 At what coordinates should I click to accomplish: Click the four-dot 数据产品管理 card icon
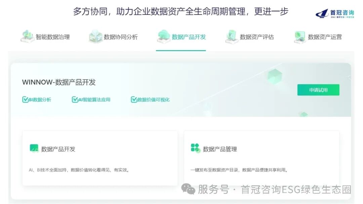pos(195,148)
